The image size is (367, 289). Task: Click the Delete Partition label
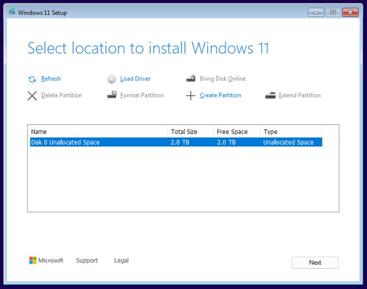pyautogui.click(x=62, y=95)
